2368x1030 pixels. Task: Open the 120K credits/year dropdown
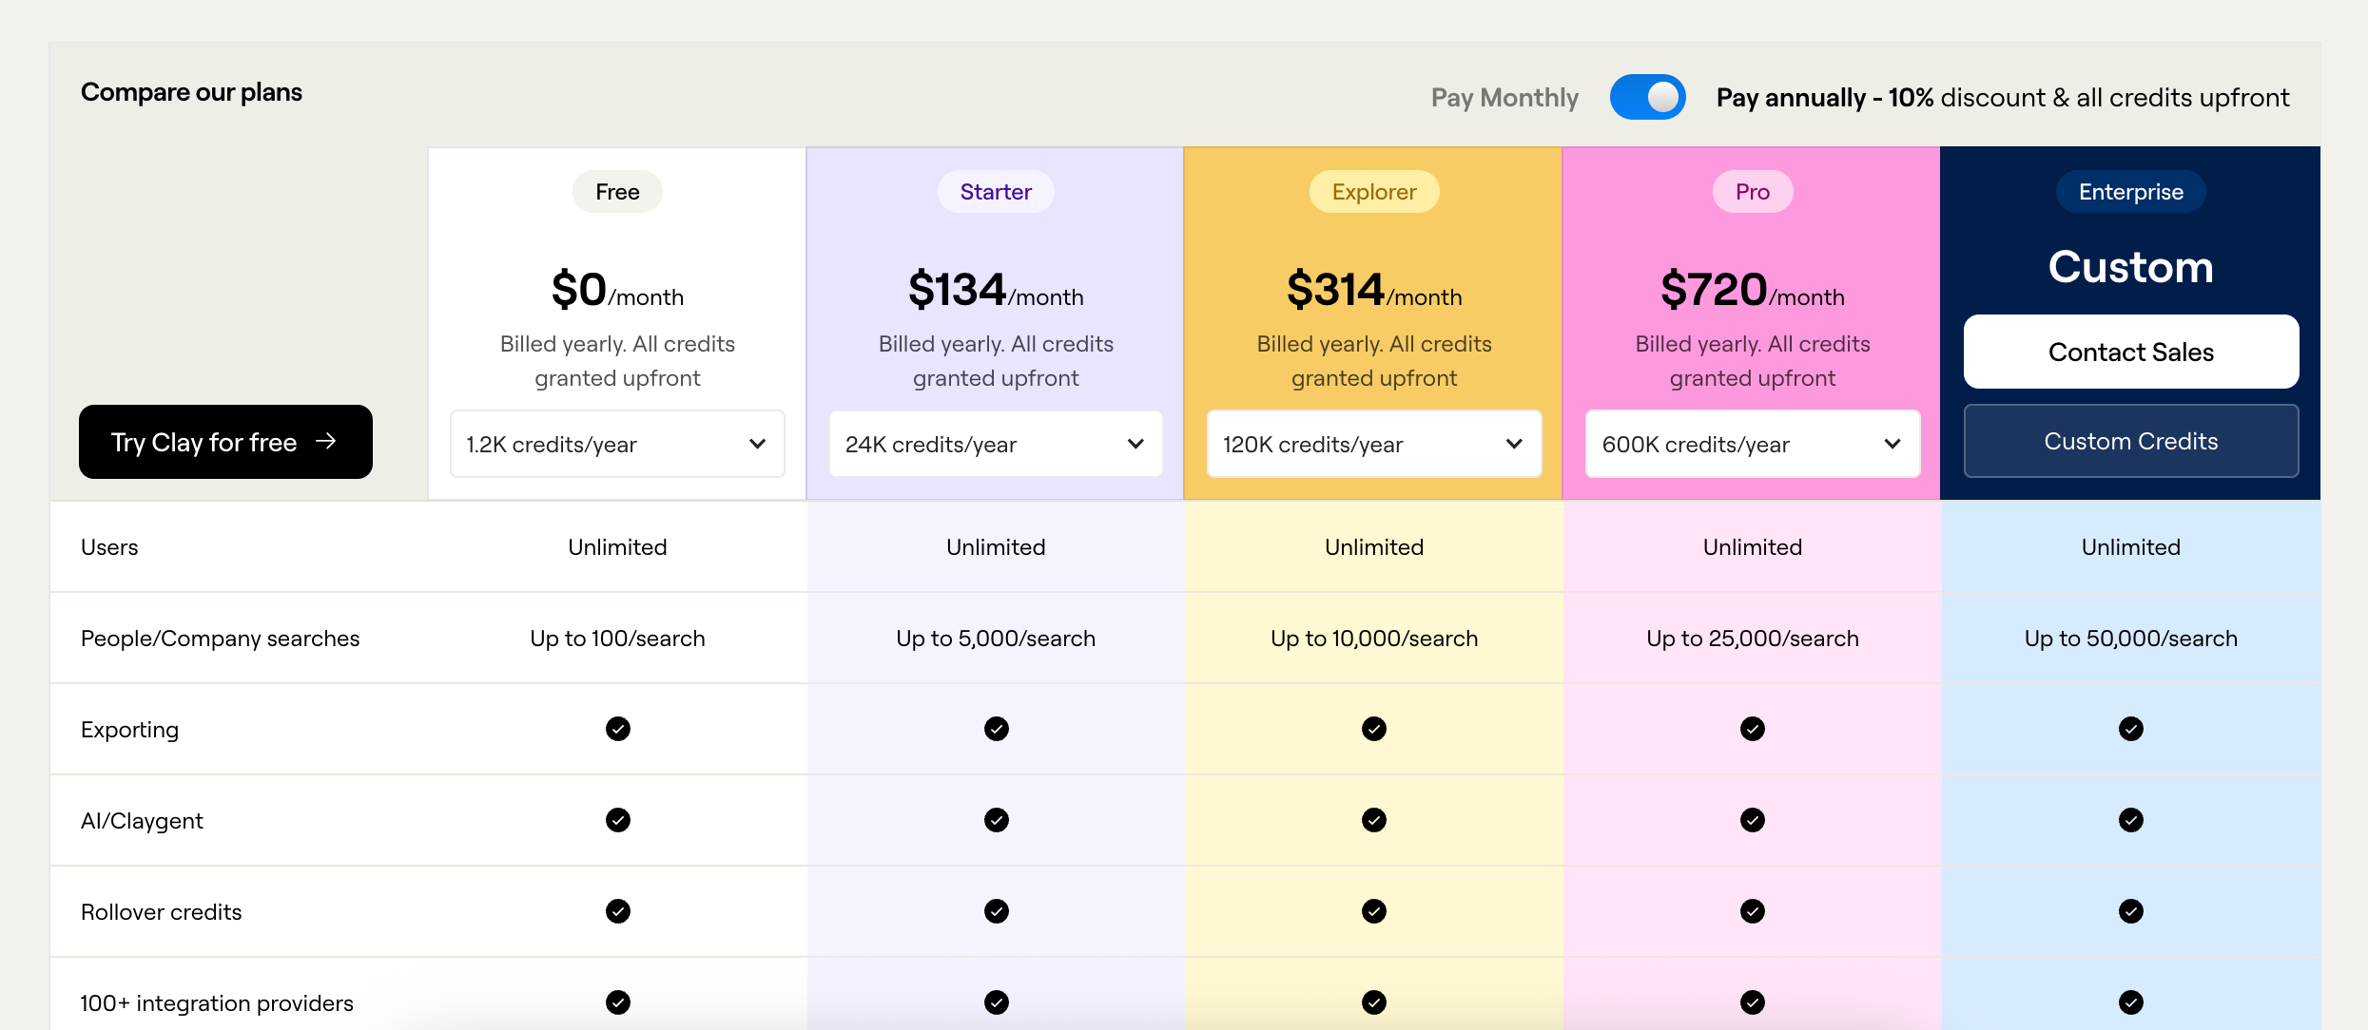(x=1374, y=444)
